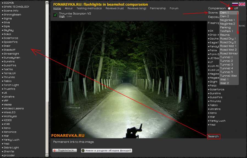247x158 pixels.
Task: Select Dam 1 in Scene dropdown
Action: pyautogui.click(x=229, y=13)
